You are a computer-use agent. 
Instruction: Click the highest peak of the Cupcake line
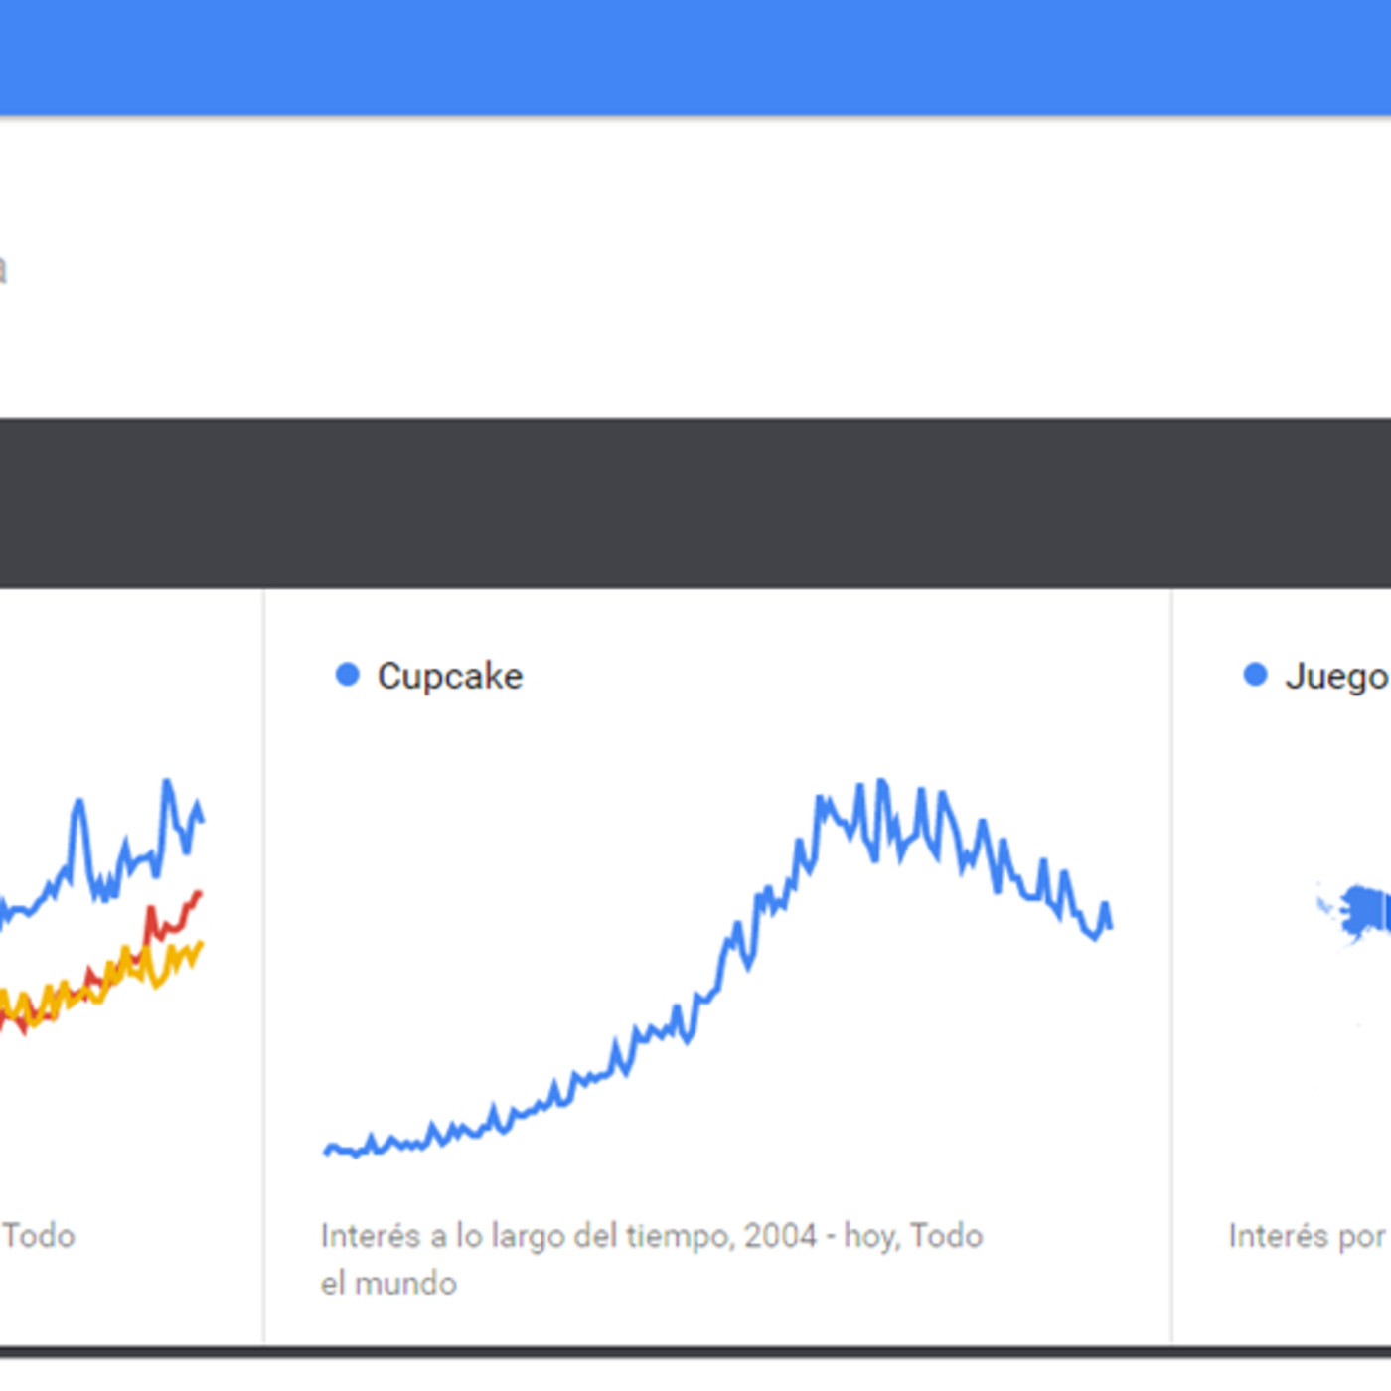(881, 784)
